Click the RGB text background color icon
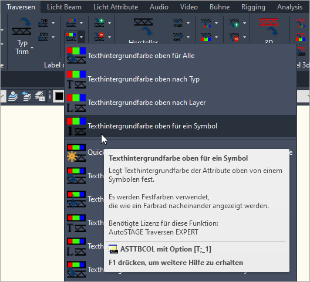Image resolution: width=310 pixels, height=282 pixels. click(x=71, y=37)
